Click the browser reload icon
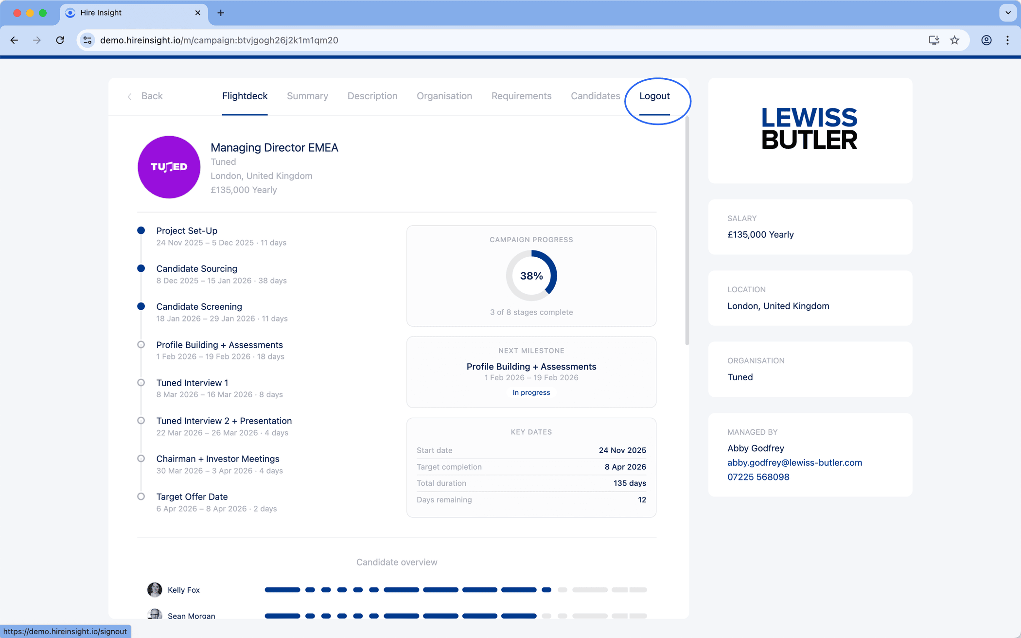 [x=60, y=40]
